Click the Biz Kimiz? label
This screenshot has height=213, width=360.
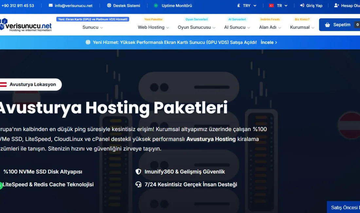click(x=302, y=19)
